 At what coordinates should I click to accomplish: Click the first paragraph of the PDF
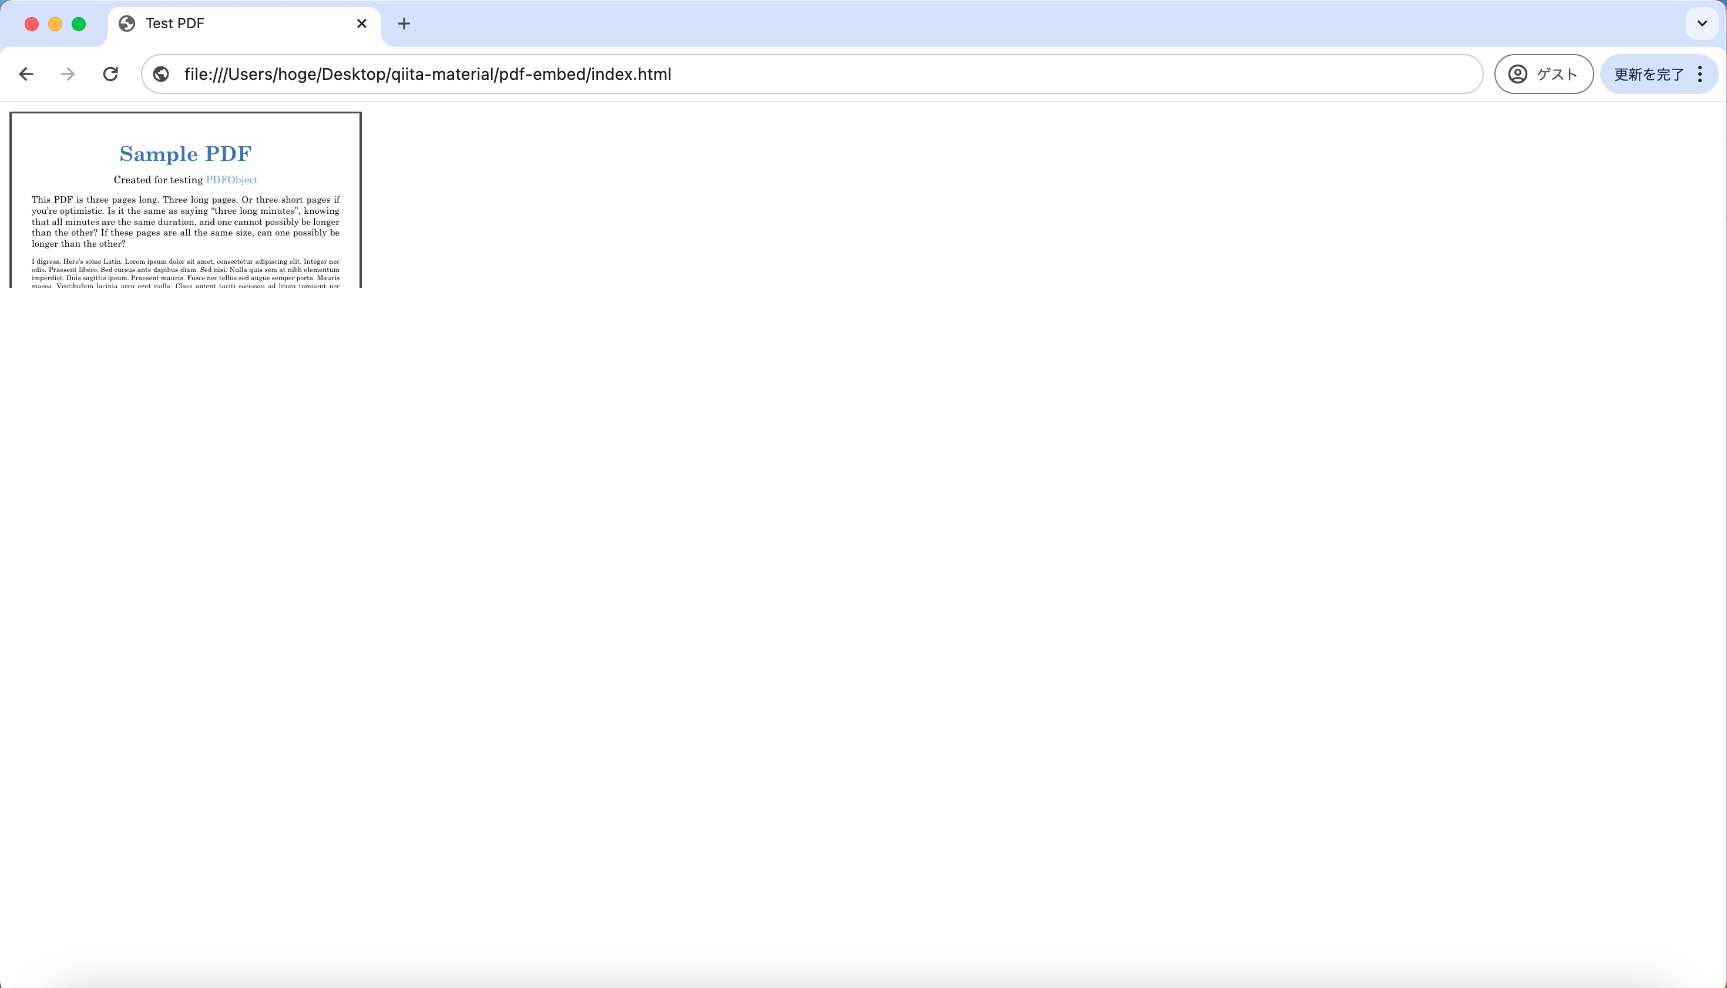pos(184,221)
